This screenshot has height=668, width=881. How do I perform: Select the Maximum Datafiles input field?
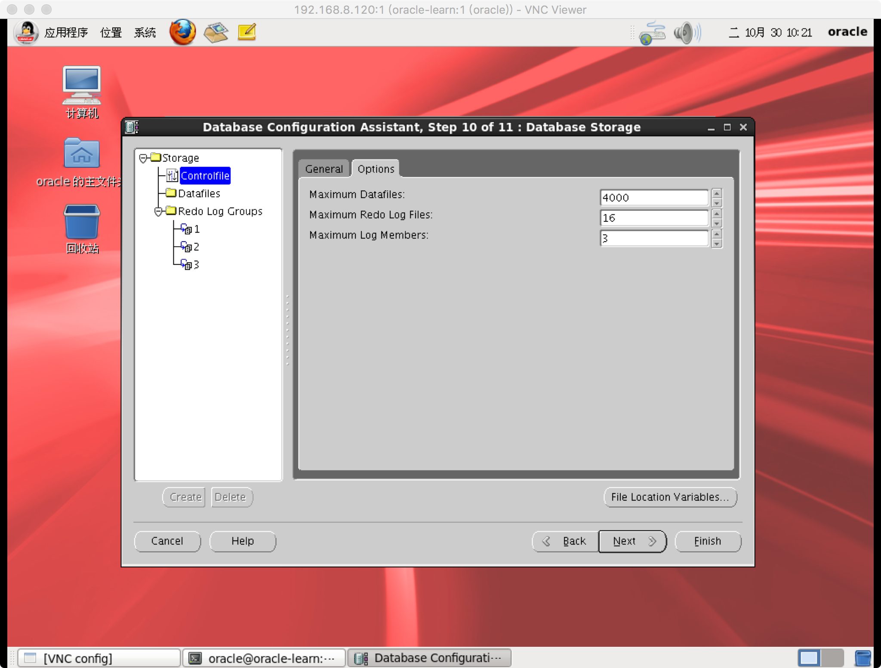[653, 197]
